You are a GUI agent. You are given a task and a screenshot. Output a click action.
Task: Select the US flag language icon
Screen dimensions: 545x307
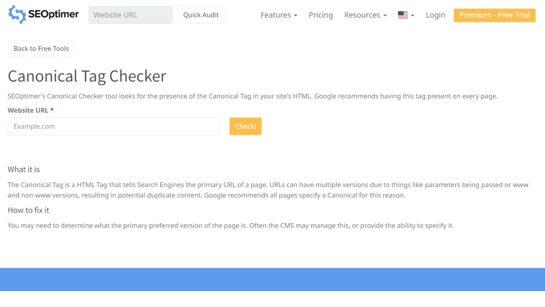tap(403, 15)
